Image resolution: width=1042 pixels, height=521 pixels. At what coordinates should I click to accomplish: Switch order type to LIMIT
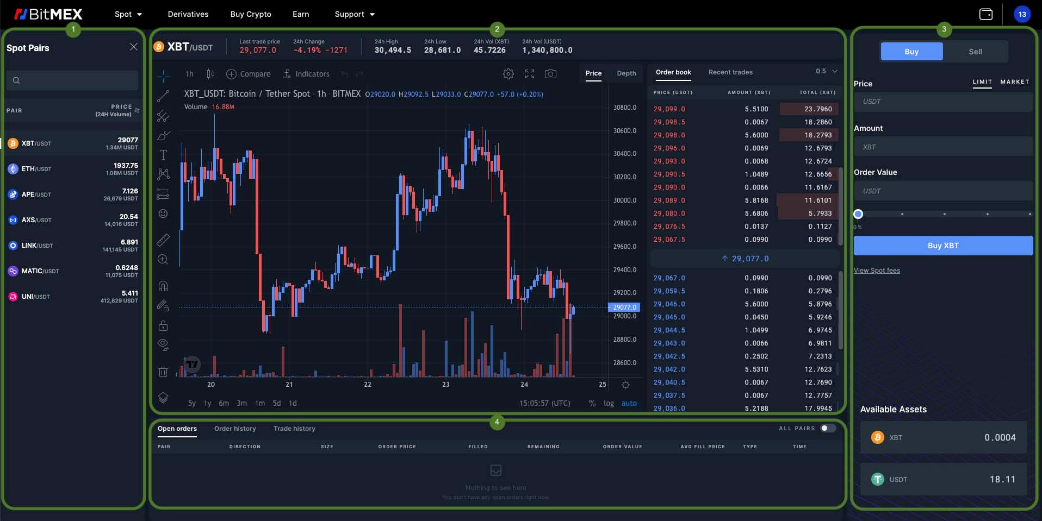(982, 81)
